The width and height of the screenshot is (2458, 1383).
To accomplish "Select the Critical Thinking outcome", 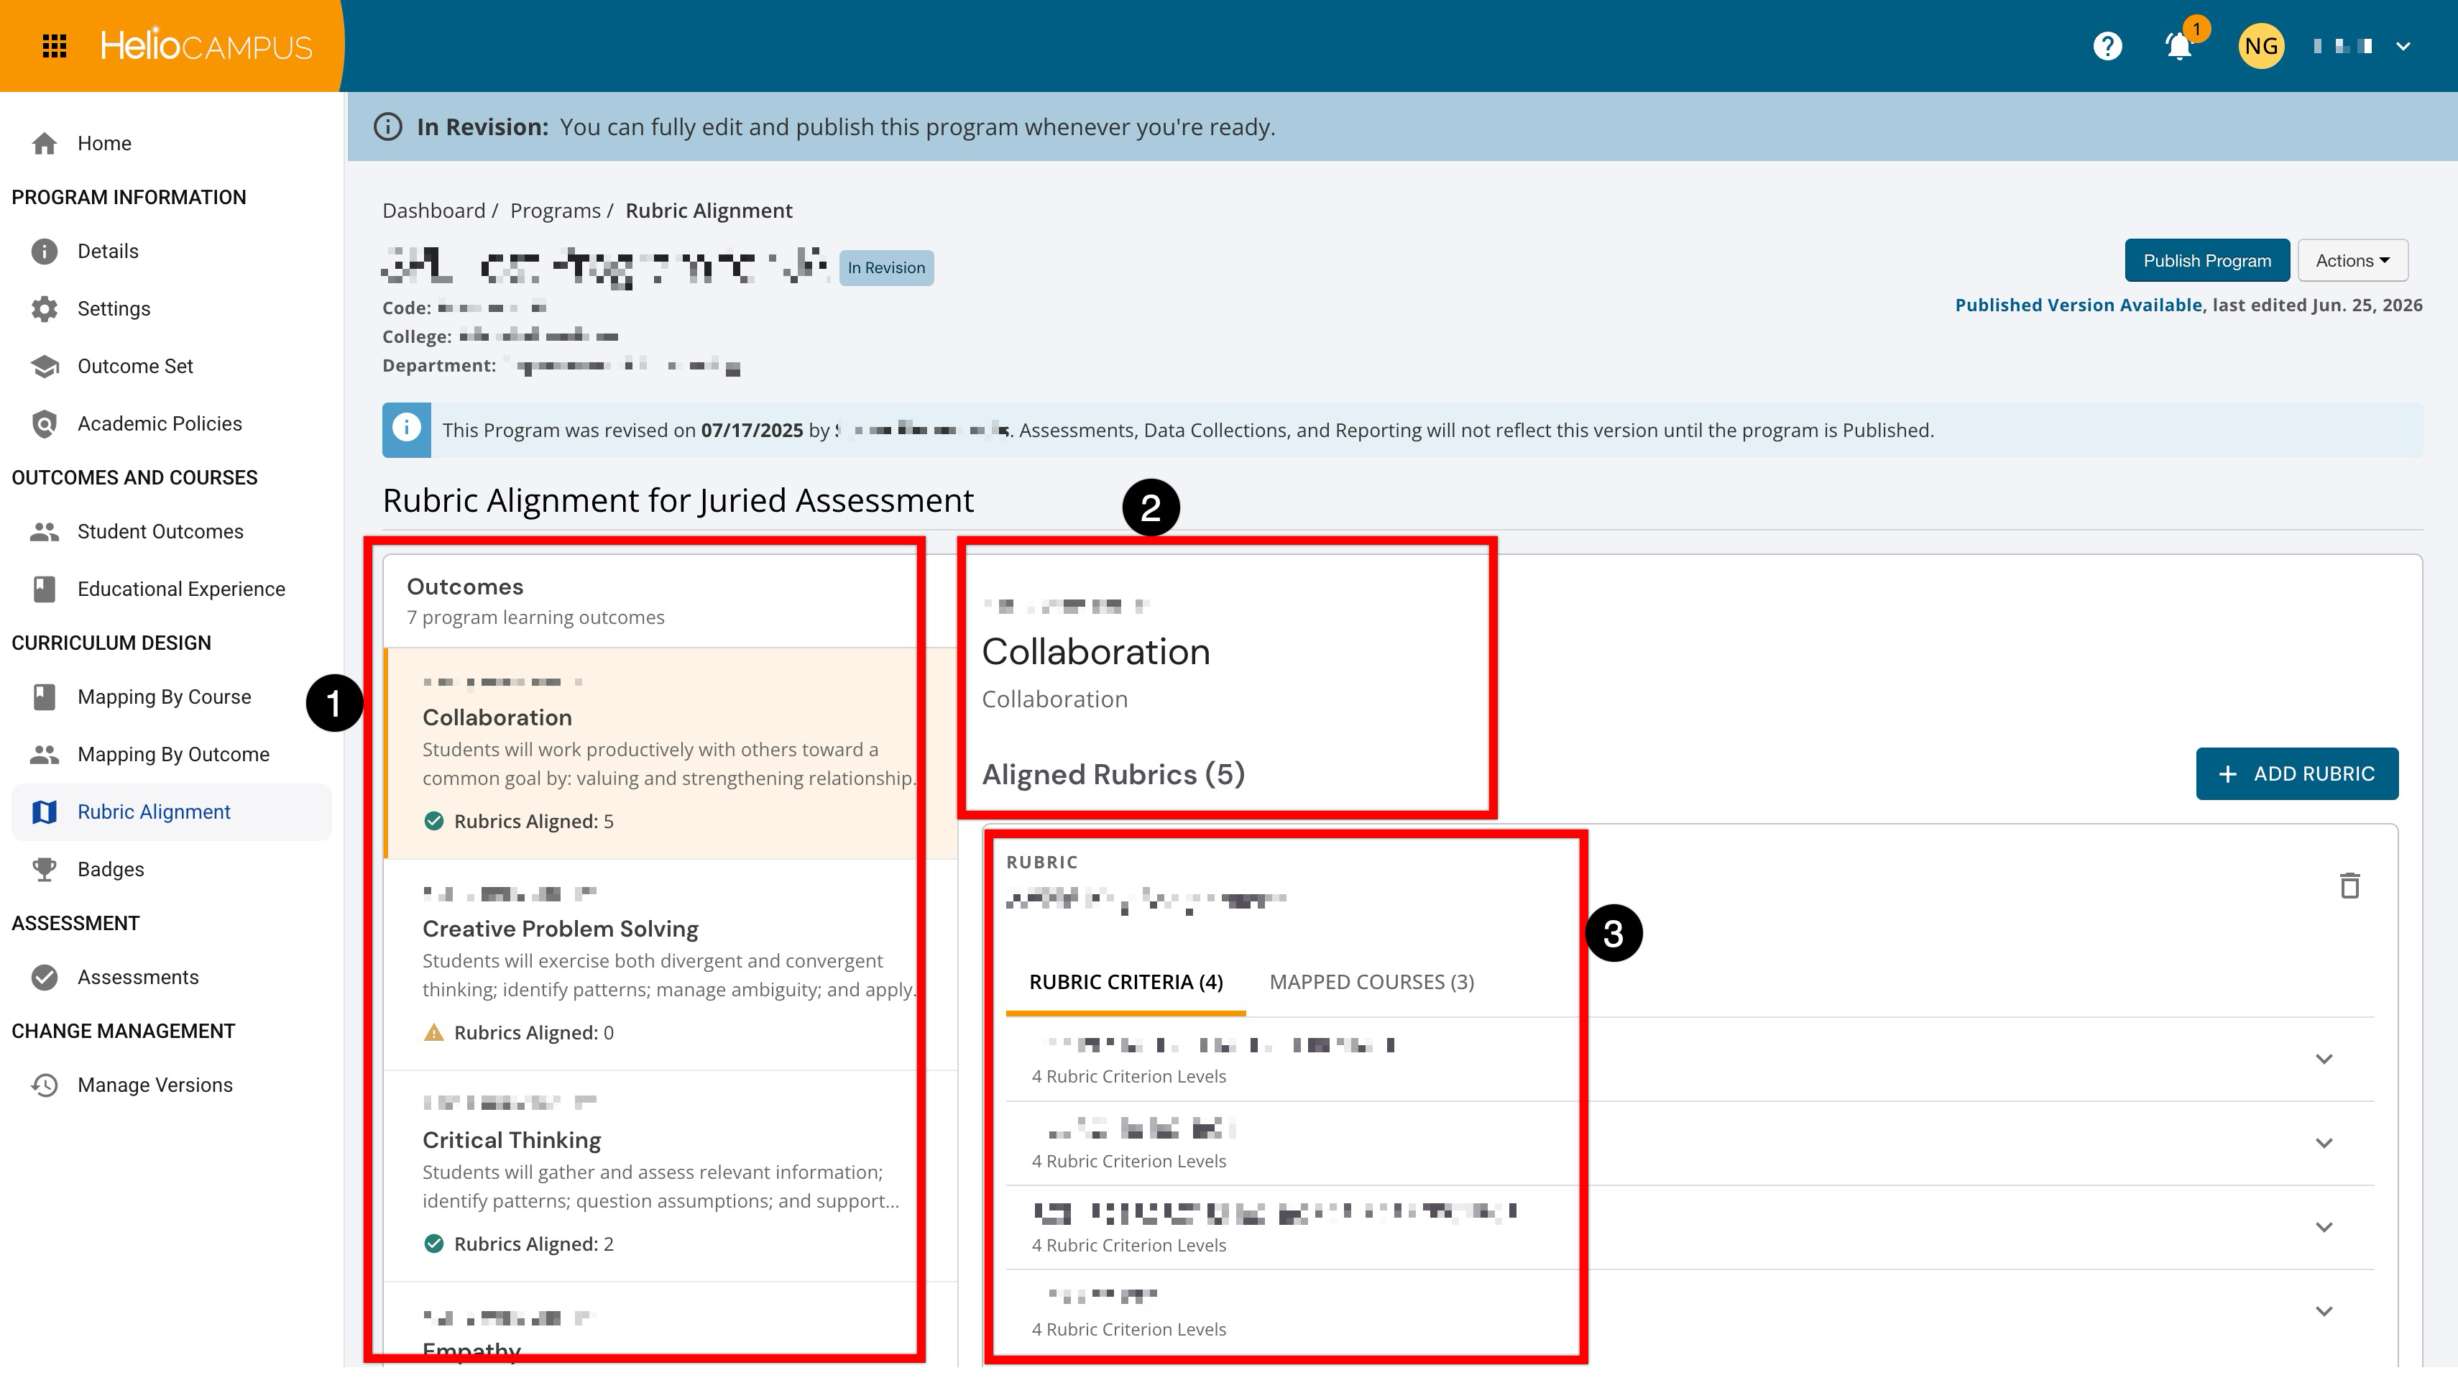I will [x=671, y=1176].
